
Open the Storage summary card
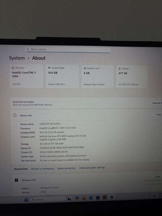click(x=132, y=77)
